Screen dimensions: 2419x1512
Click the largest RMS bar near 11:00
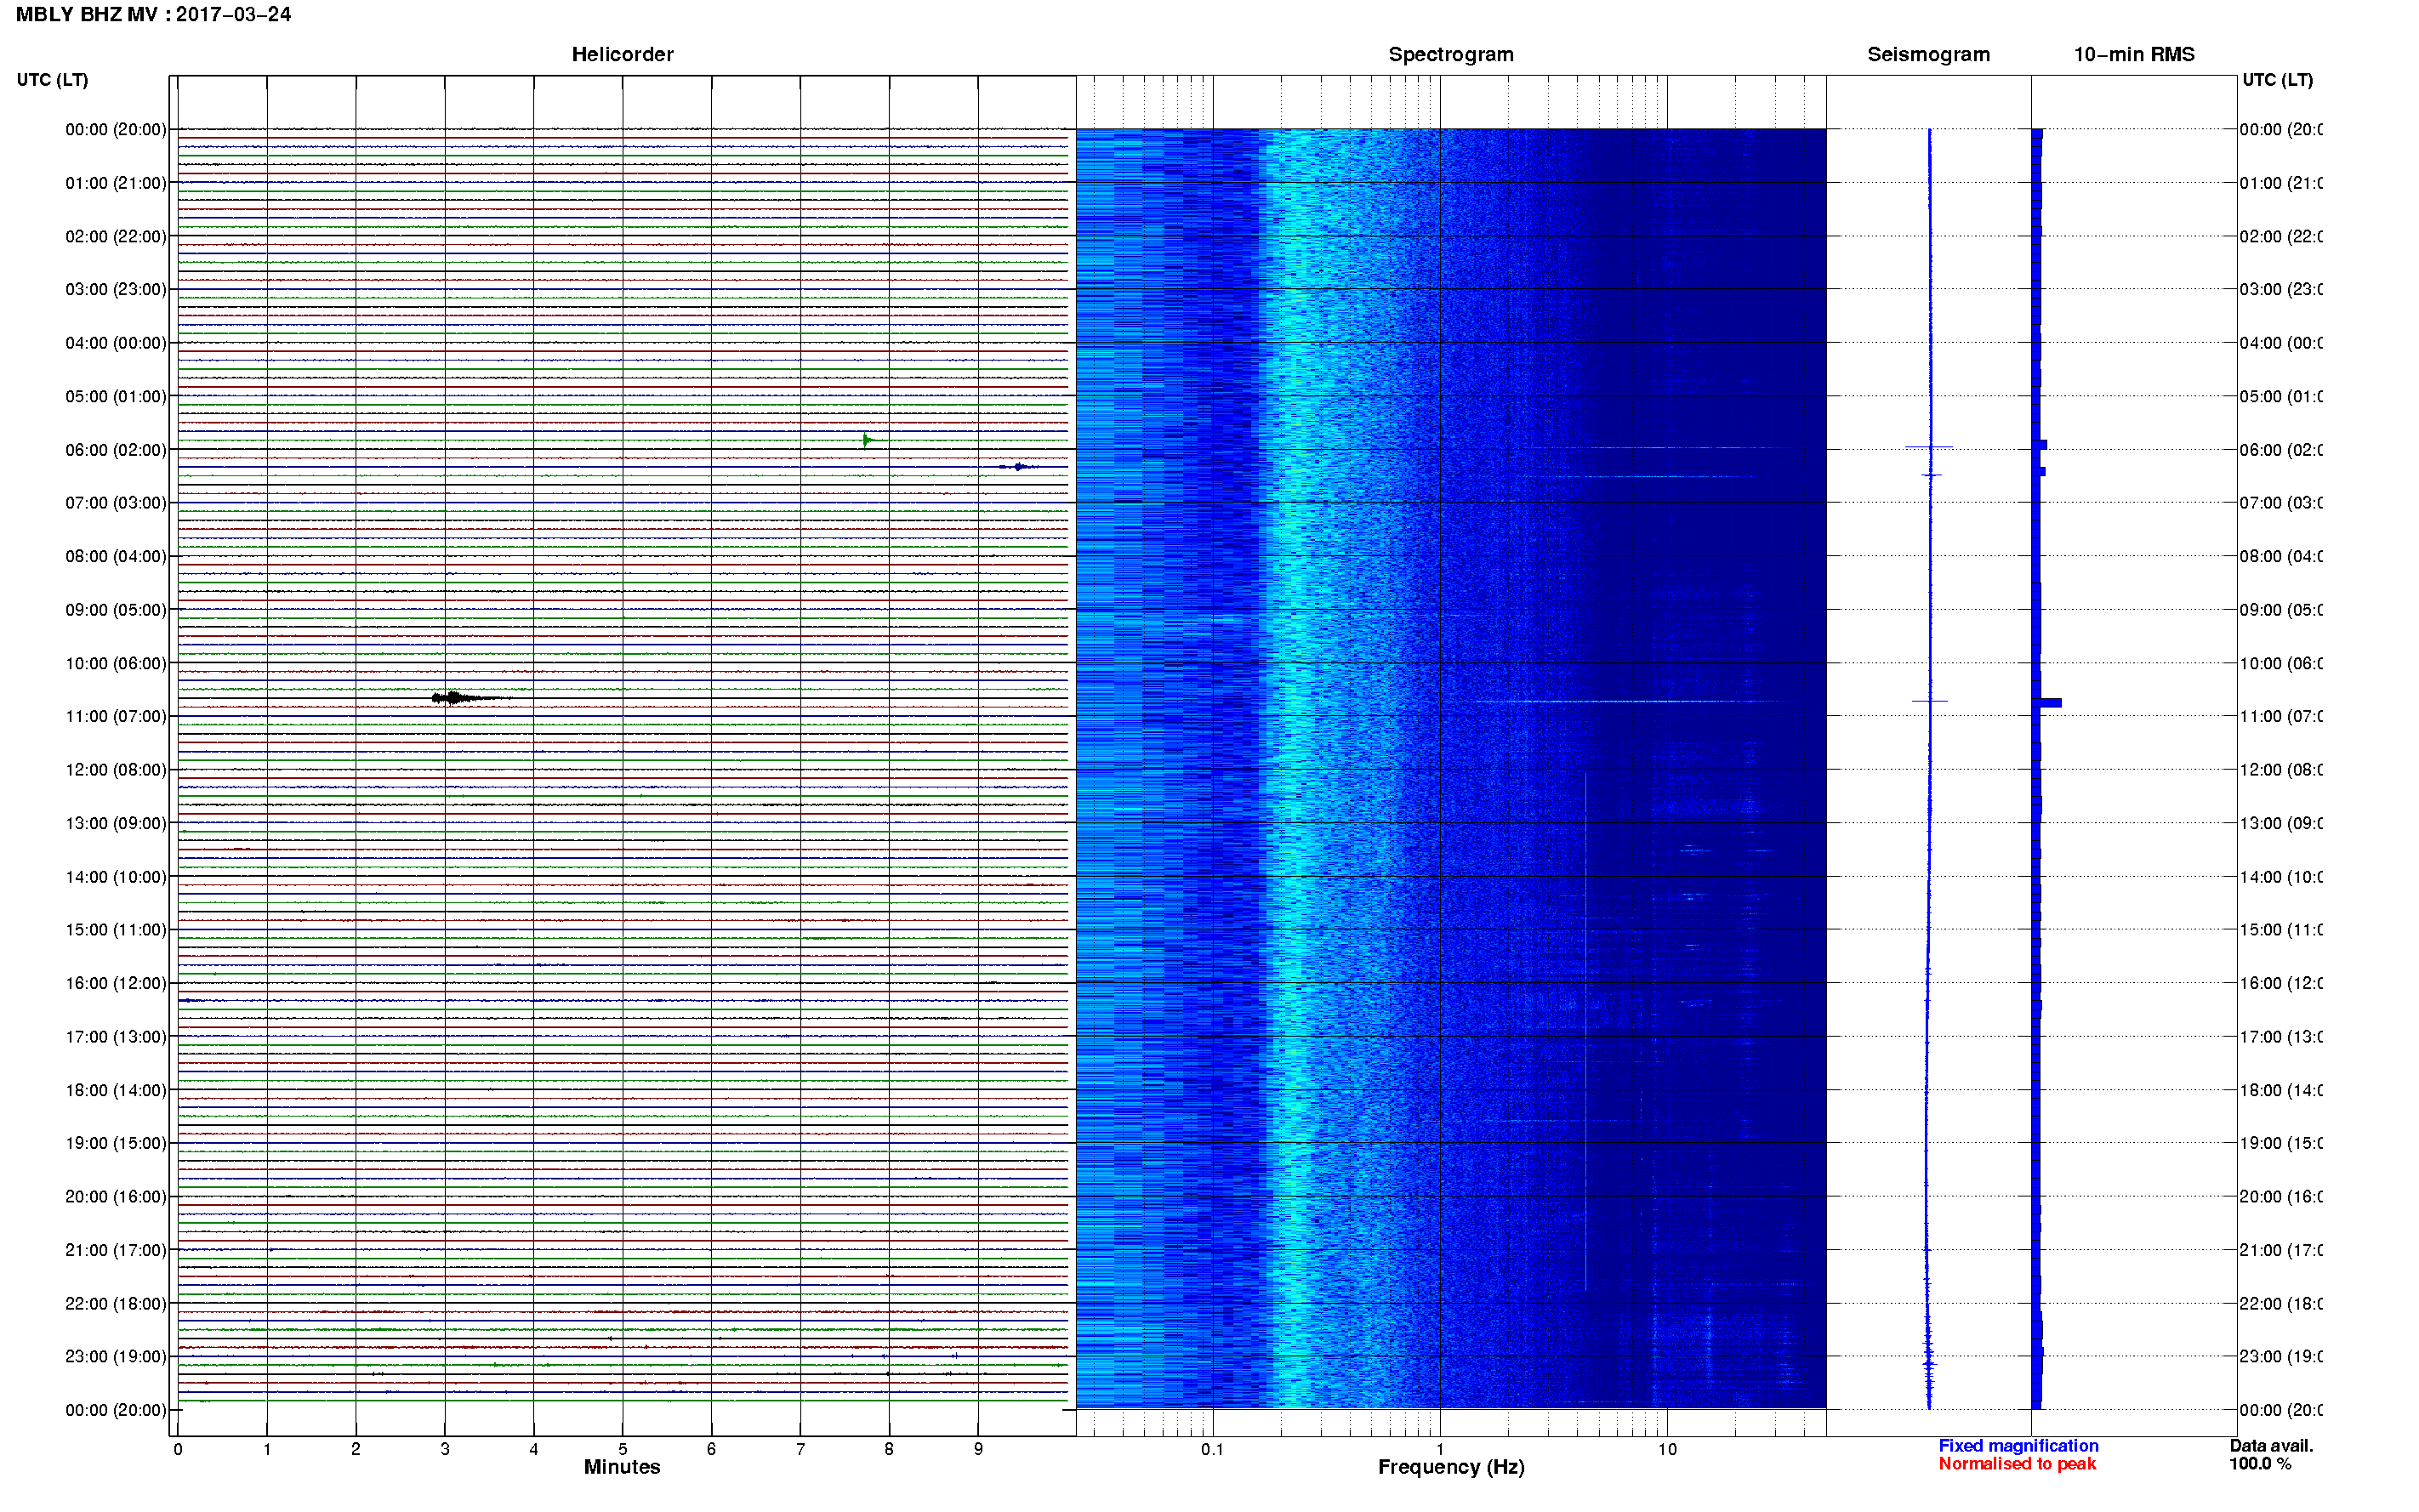click(x=2046, y=703)
